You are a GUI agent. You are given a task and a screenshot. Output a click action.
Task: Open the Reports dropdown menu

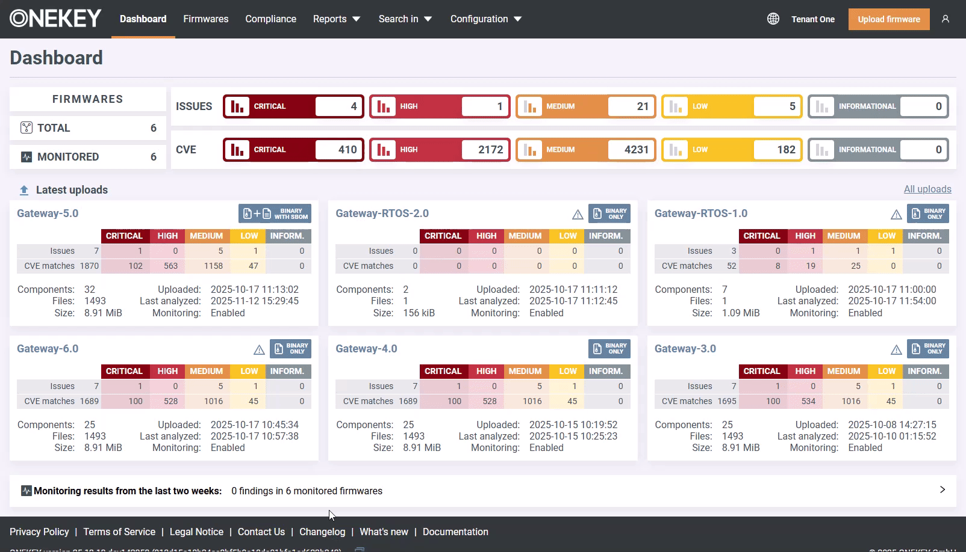(336, 19)
